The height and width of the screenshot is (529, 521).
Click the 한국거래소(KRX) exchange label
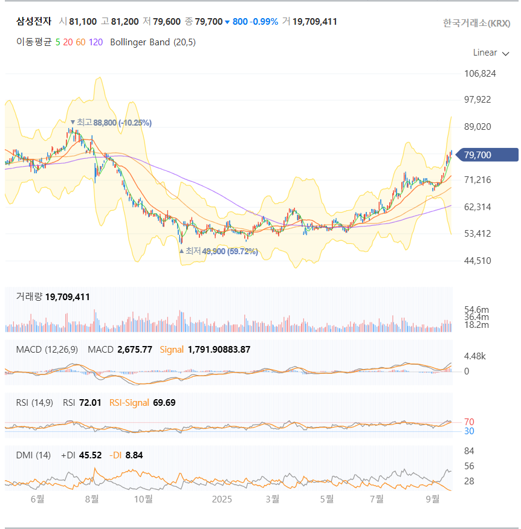(476, 24)
